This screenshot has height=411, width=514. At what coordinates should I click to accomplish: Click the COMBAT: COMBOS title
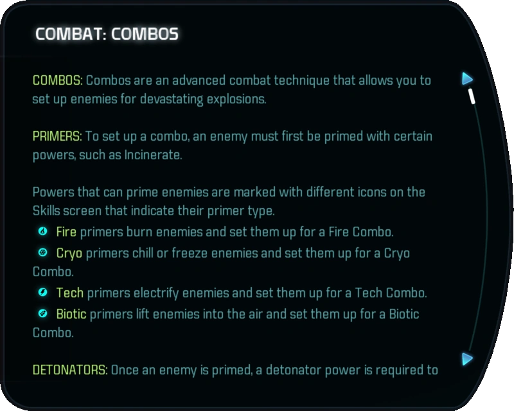[107, 33]
